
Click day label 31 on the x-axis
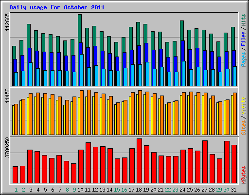tap(233, 190)
